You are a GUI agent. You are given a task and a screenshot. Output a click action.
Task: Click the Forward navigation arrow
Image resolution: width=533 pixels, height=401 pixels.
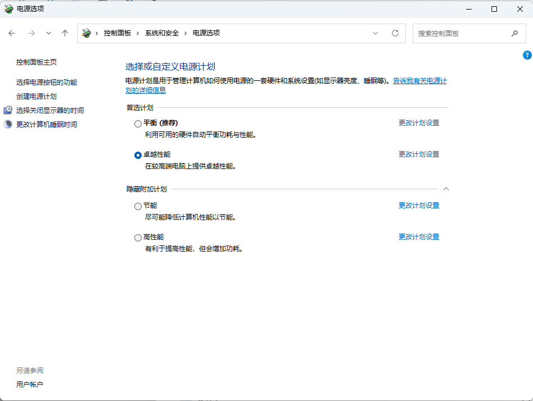tap(31, 33)
